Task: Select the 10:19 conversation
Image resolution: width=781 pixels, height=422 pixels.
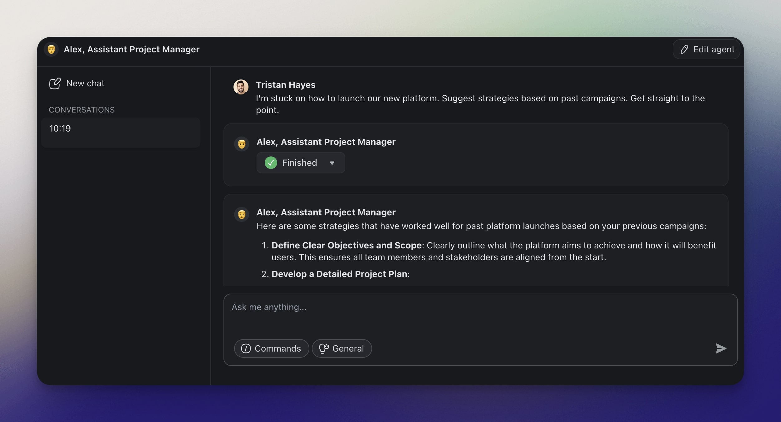Action: [x=121, y=132]
